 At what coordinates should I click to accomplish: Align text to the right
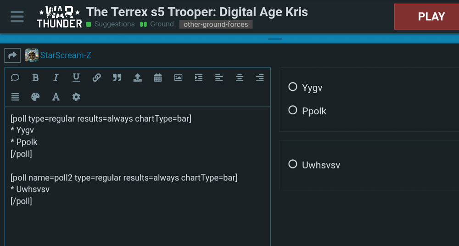260,78
